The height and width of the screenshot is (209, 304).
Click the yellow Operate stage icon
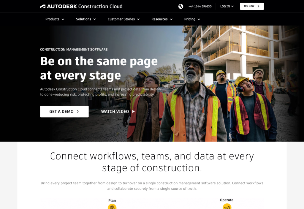point(227,206)
